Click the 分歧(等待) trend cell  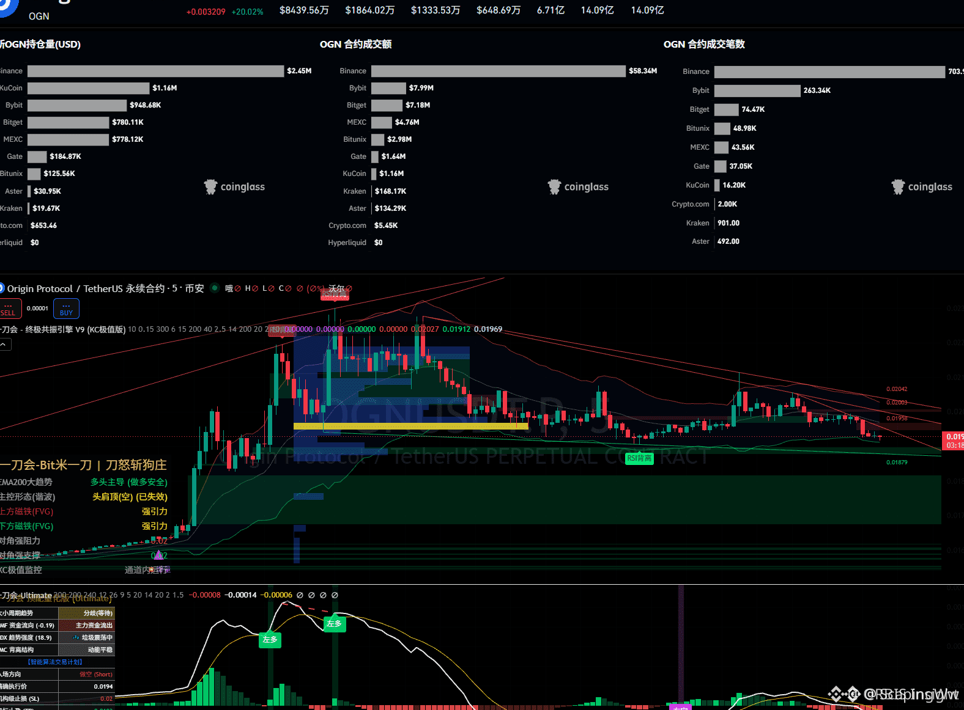[x=86, y=613]
